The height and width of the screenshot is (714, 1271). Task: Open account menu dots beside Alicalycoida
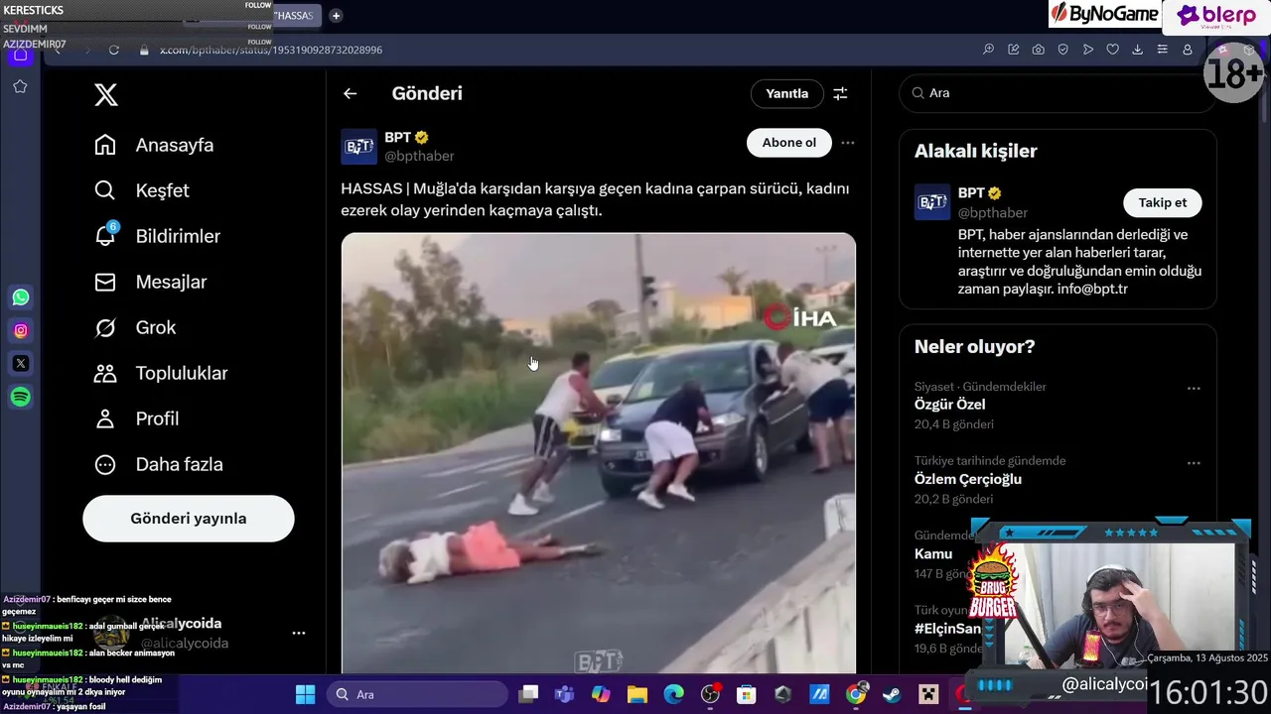(x=298, y=633)
